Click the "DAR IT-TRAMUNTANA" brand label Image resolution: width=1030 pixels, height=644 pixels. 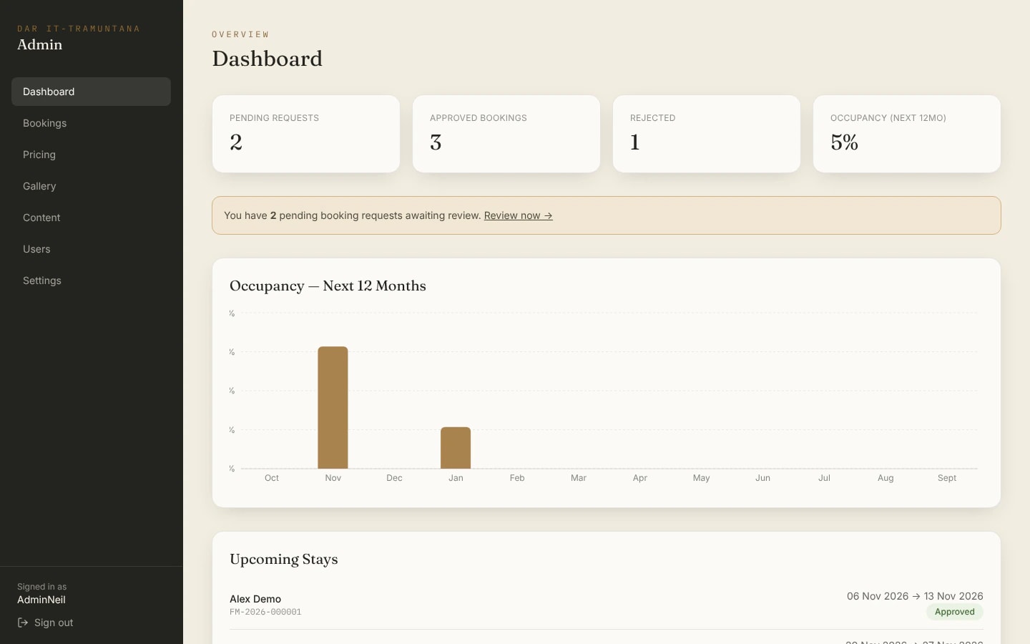(x=79, y=29)
